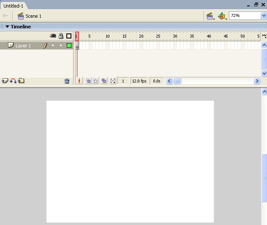Click timeline layers scroll down arrow
The height and width of the screenshot is (225, 267).
[264, 73]
